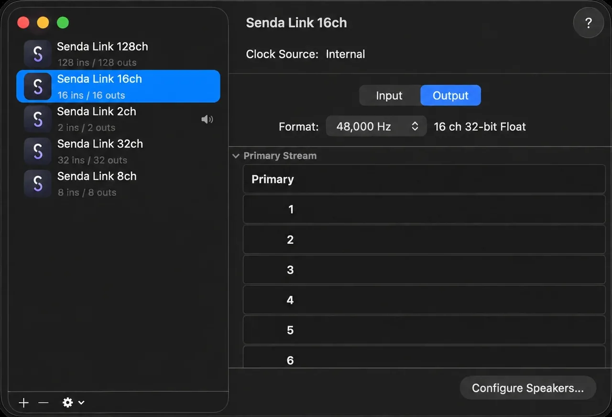
Task: Select channel 1 row
Action: (424, 209)
